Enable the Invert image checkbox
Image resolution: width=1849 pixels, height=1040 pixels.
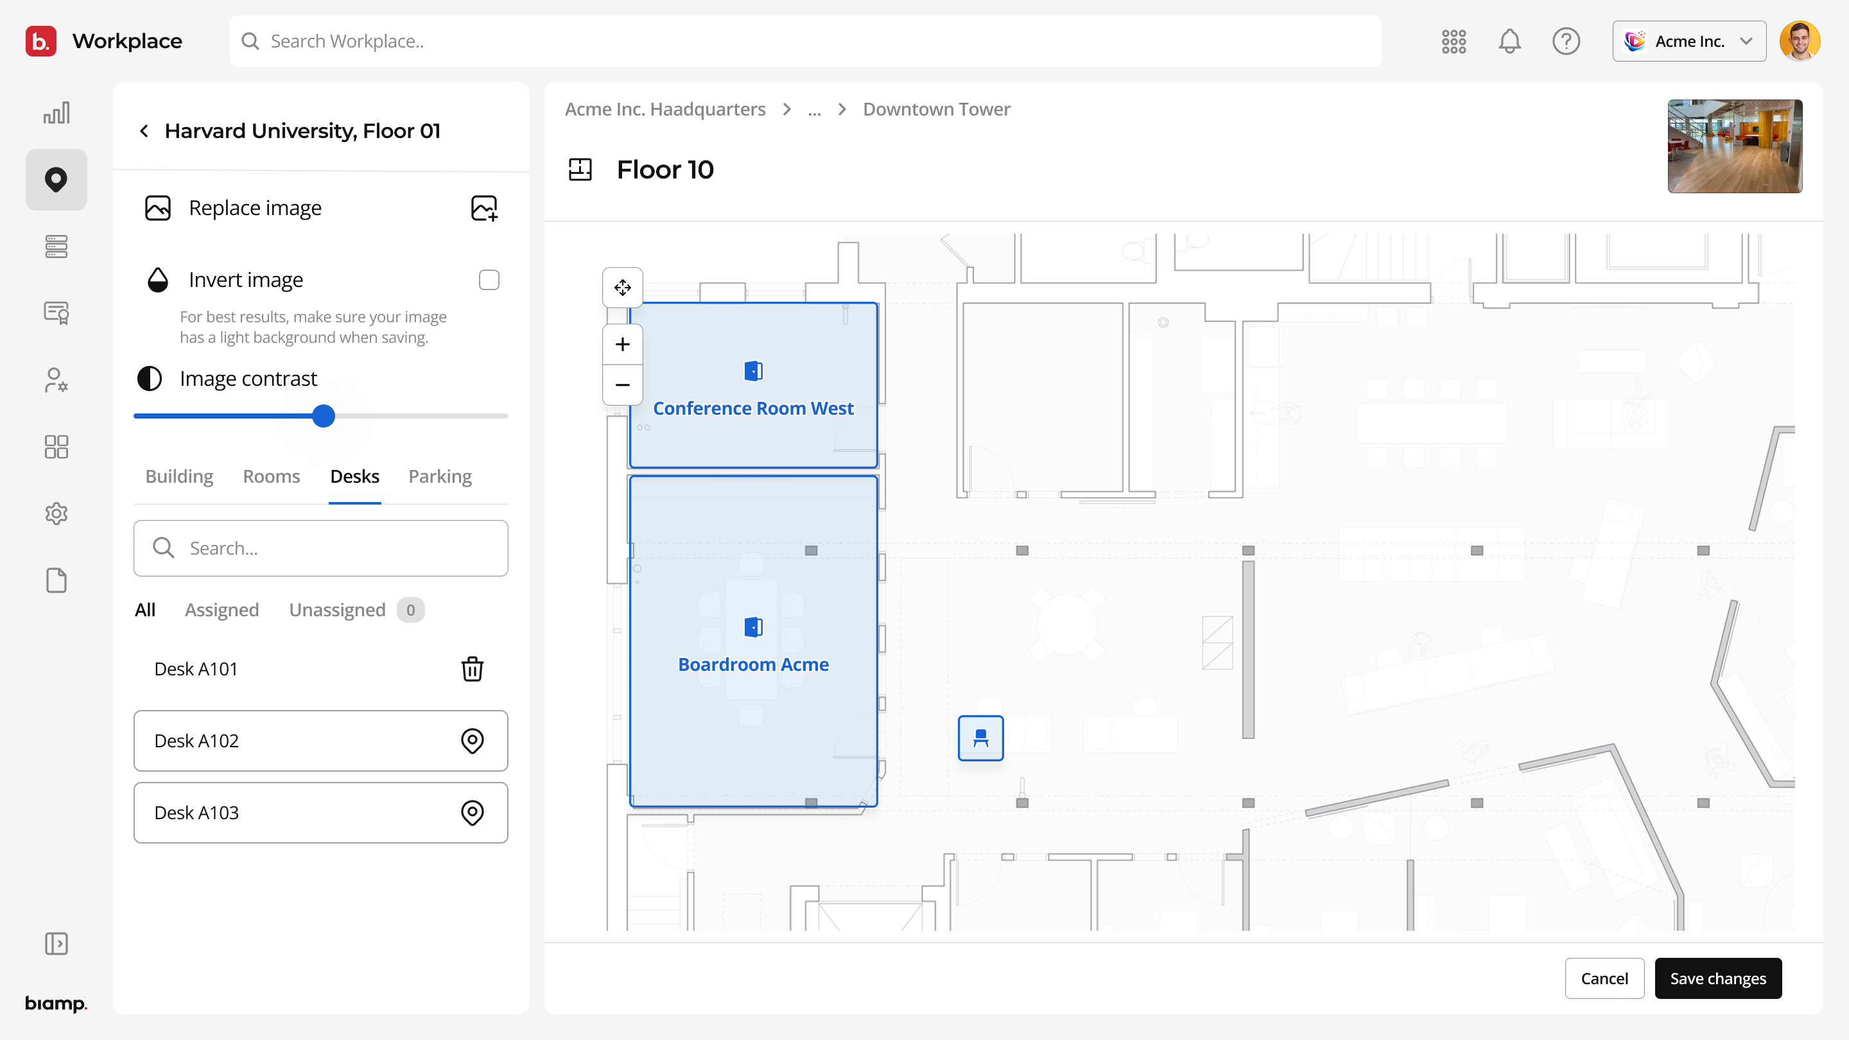pyautogui.click(x=489, y=280)
